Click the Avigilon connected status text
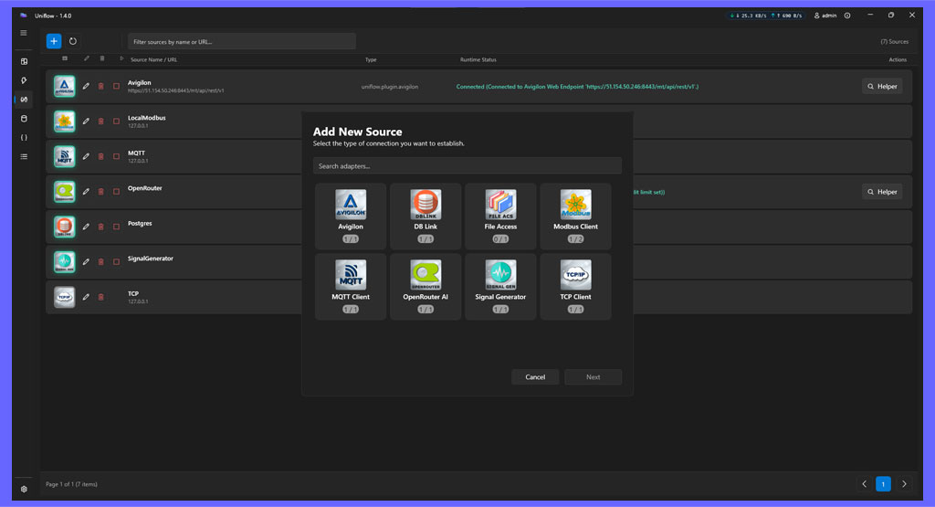Screen dimensions: 935x507 pos(577,87)
